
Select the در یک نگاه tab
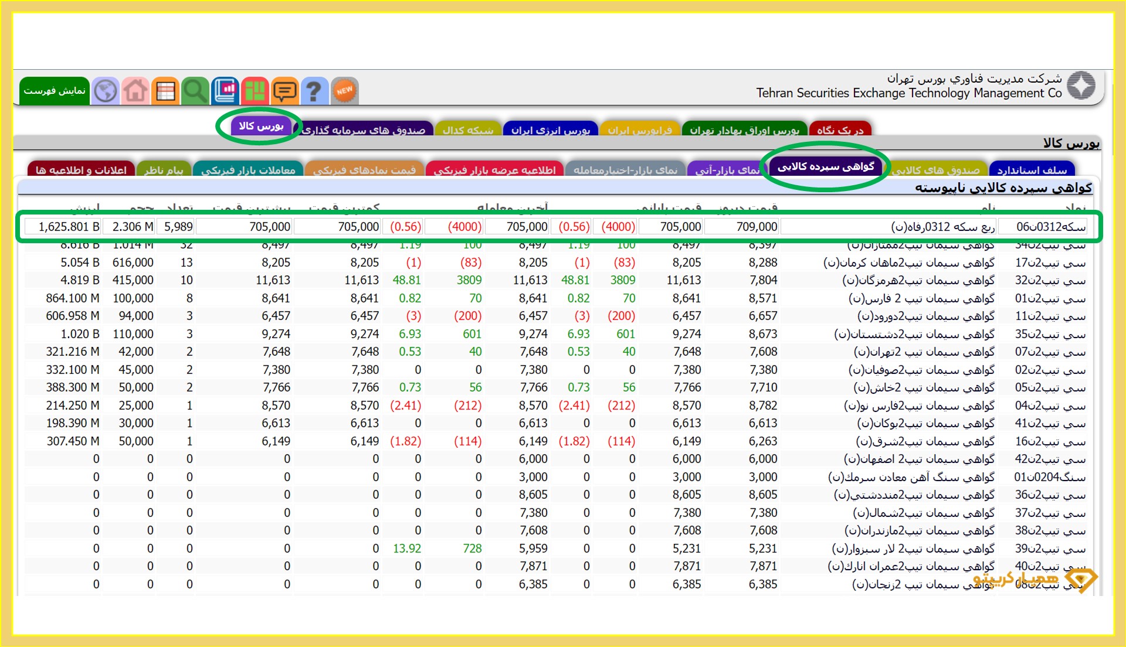[x=840, y=130]
